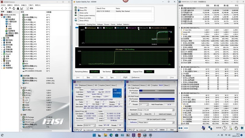Collapse MSI MS-7D31 system group in HWiNFO
Screen dimensions: 245x138
(x=179, y=8)
